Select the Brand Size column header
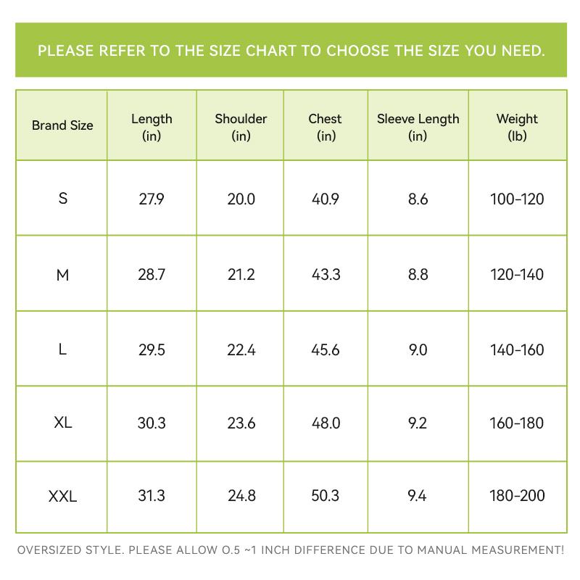Viewport: 580px width, 580px height. 62,125
